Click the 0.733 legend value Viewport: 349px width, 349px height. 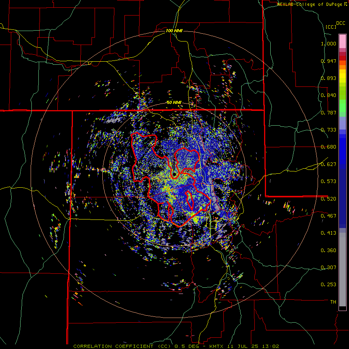click(x=328, y=130)
